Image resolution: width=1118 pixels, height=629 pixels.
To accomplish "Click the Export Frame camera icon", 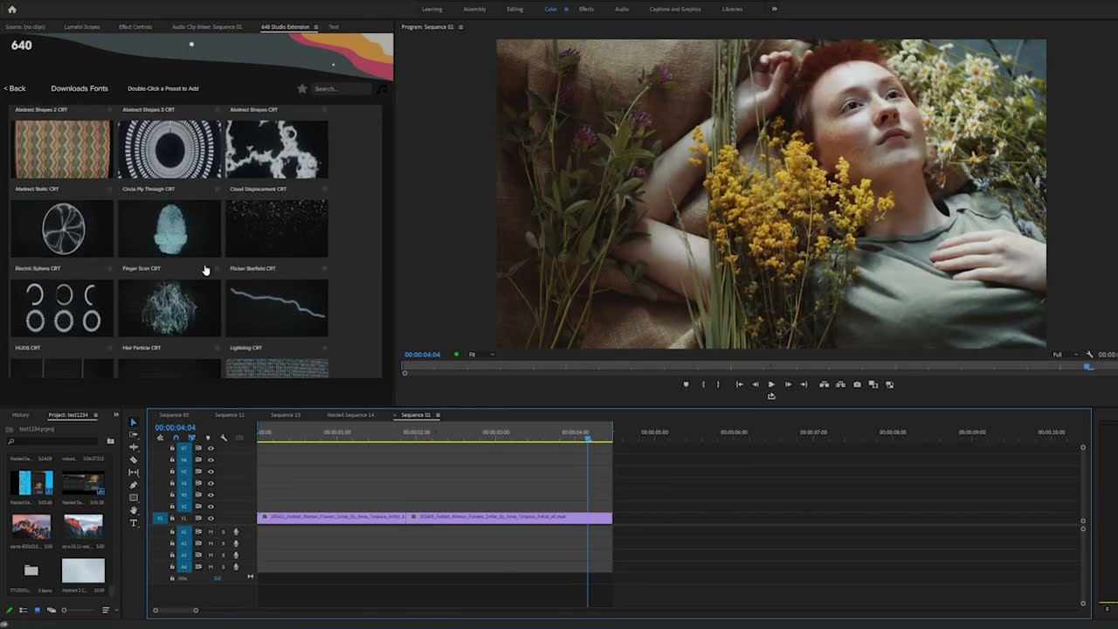I will tap(857, 384).
